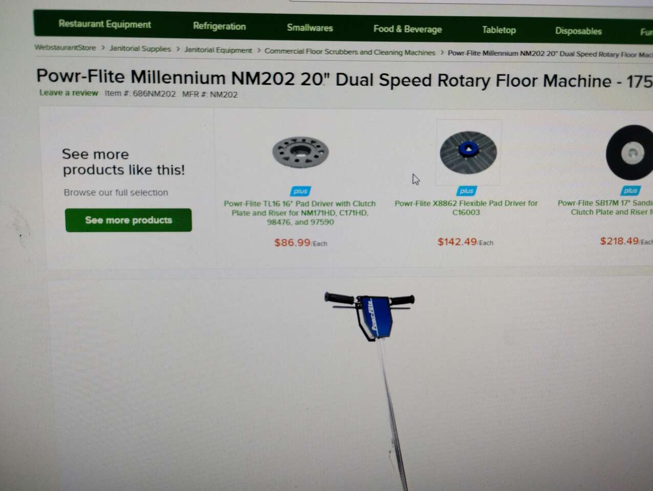Open the Restaurant Equipment menu
Screen dimensions: 653x491
tap(104, 24)
